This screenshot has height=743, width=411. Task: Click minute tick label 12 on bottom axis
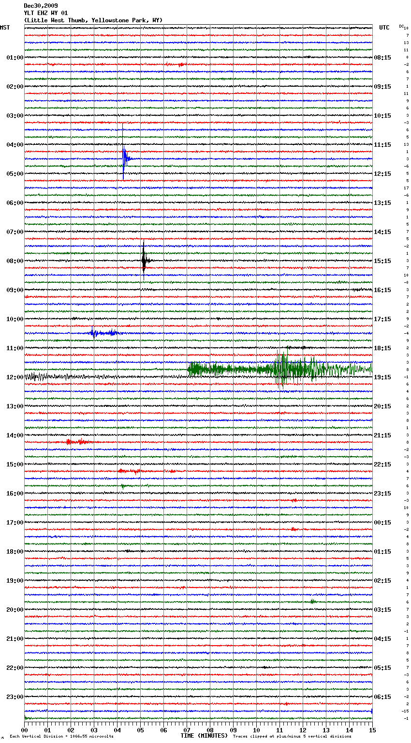coord(303,730)
